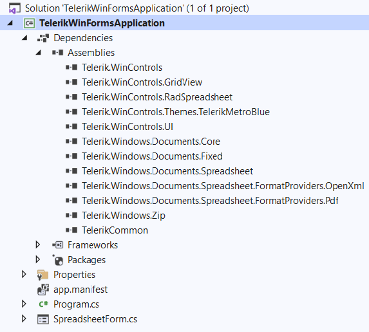Expand the Program.cs node
This screenshot has width=369, height=332.
[24, 304]
